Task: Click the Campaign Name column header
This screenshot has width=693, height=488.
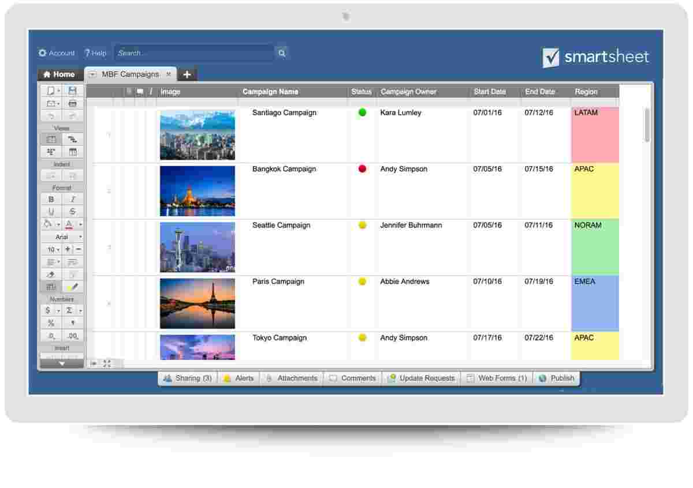Action: pyautogui.click(x=293, y=92)
